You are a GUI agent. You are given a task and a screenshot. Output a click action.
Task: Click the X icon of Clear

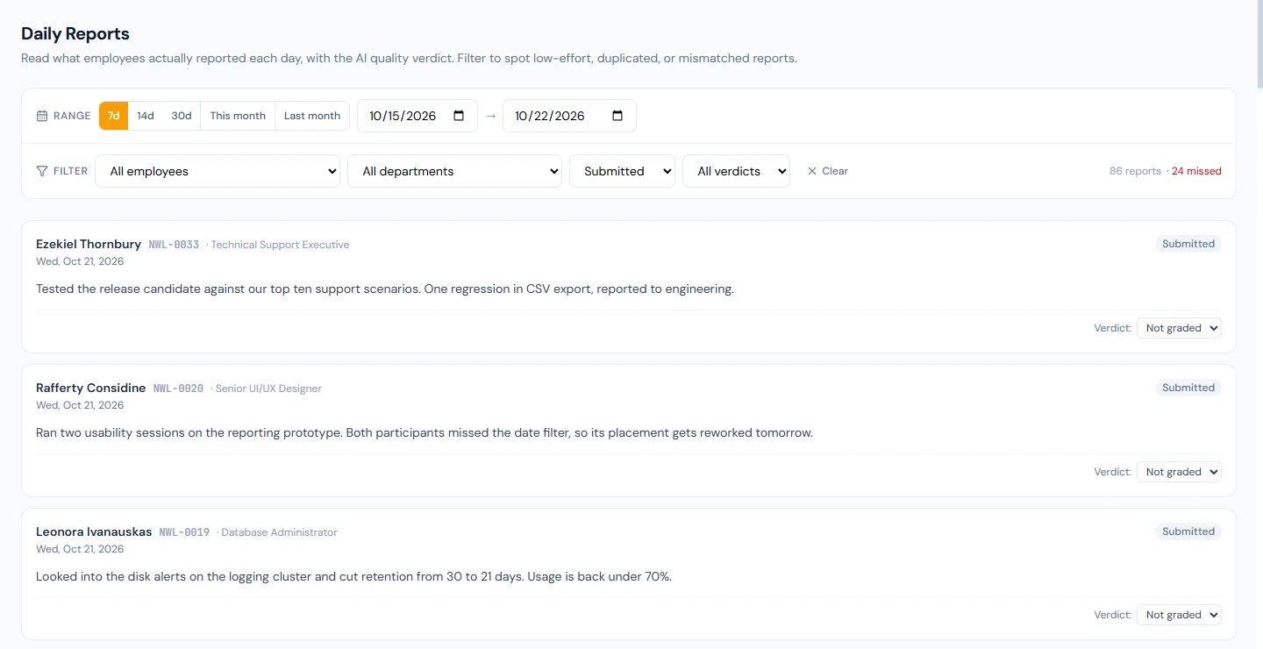click(x=812, y=171)
